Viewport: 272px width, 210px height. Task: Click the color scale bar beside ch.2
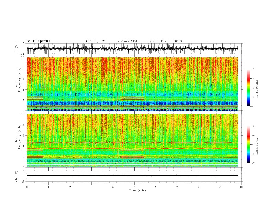coord(248,144)
